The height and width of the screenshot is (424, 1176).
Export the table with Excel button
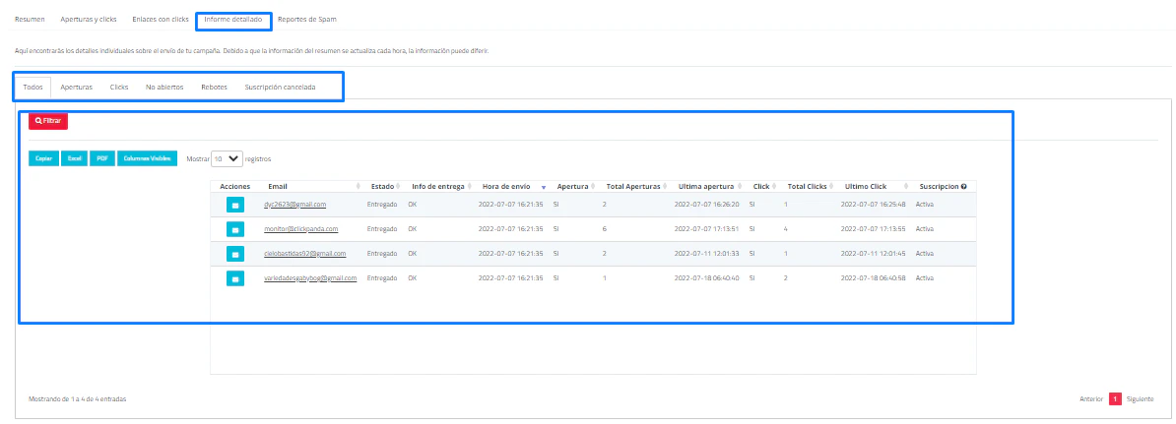tap(74, 158)
